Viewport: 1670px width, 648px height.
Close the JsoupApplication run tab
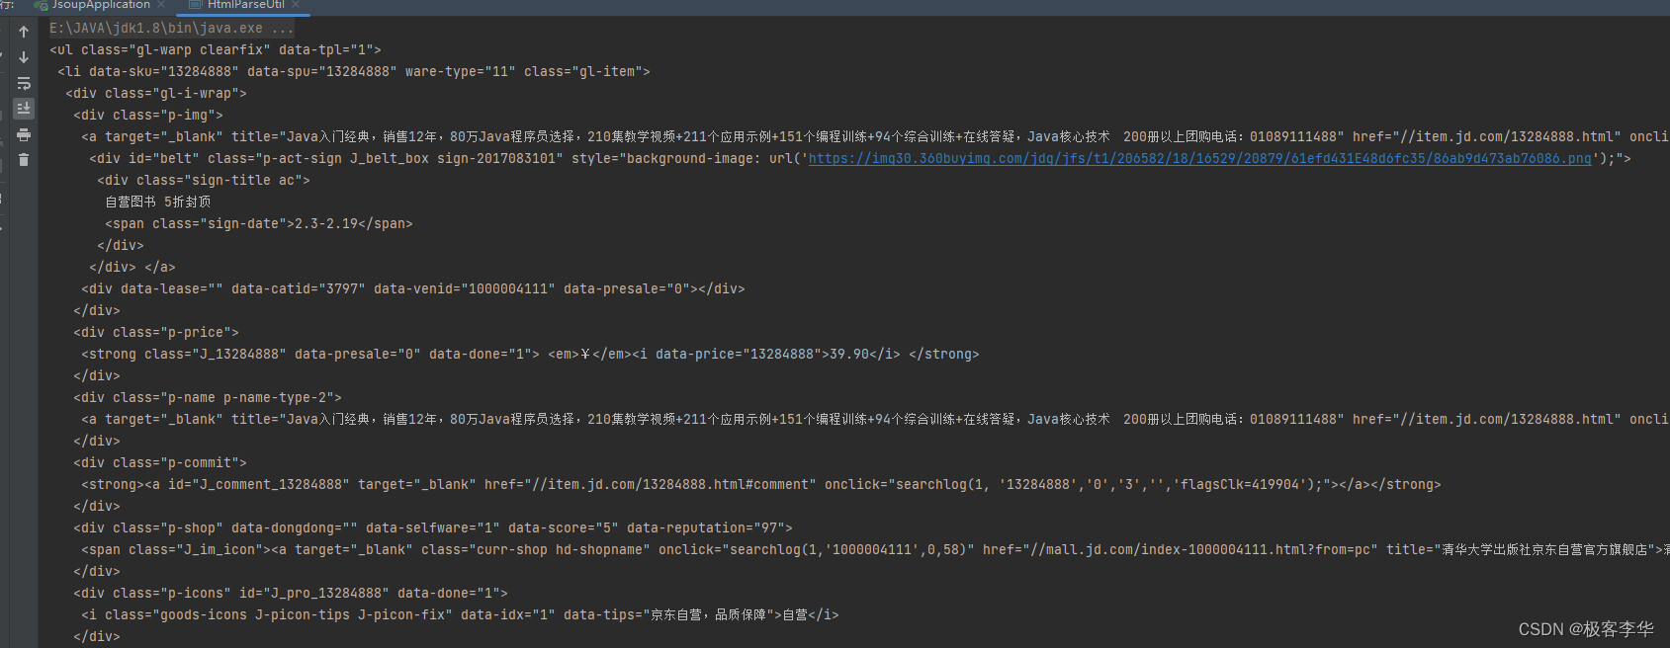click(161, 5)
